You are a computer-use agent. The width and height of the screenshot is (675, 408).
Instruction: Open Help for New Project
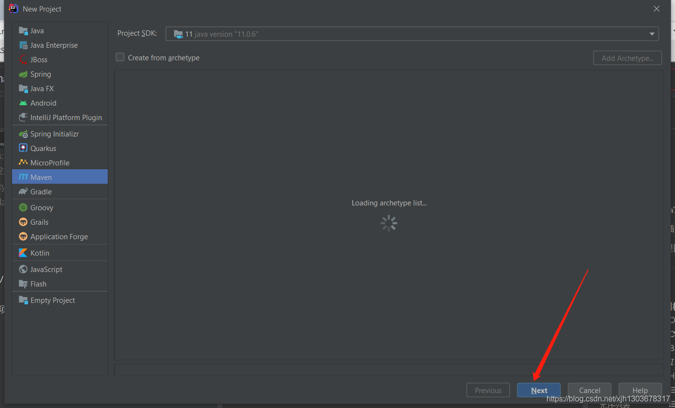coord(640,390)
